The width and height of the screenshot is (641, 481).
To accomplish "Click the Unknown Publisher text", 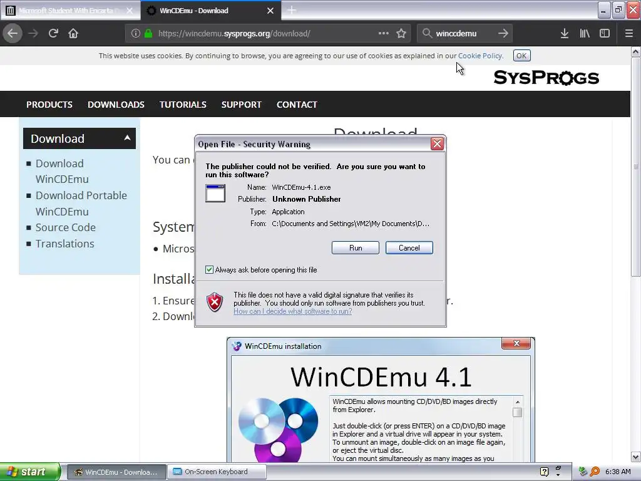I will [x=307, y=199].
